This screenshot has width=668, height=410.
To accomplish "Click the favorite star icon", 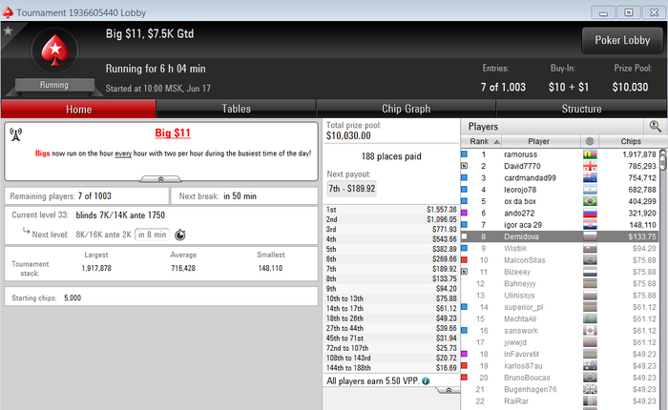I will pyautogui.click(x=8, y=31).
